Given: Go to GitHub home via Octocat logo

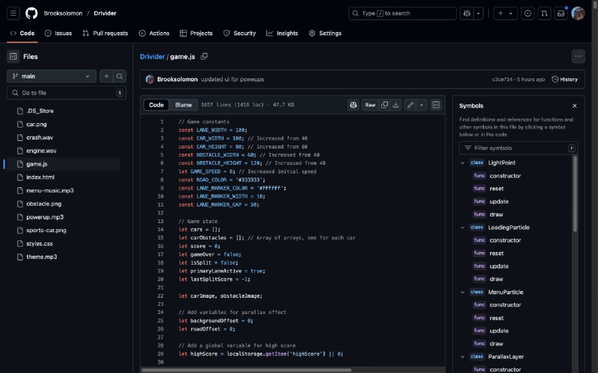Looking at the screenshot, I should coord(31,13).
